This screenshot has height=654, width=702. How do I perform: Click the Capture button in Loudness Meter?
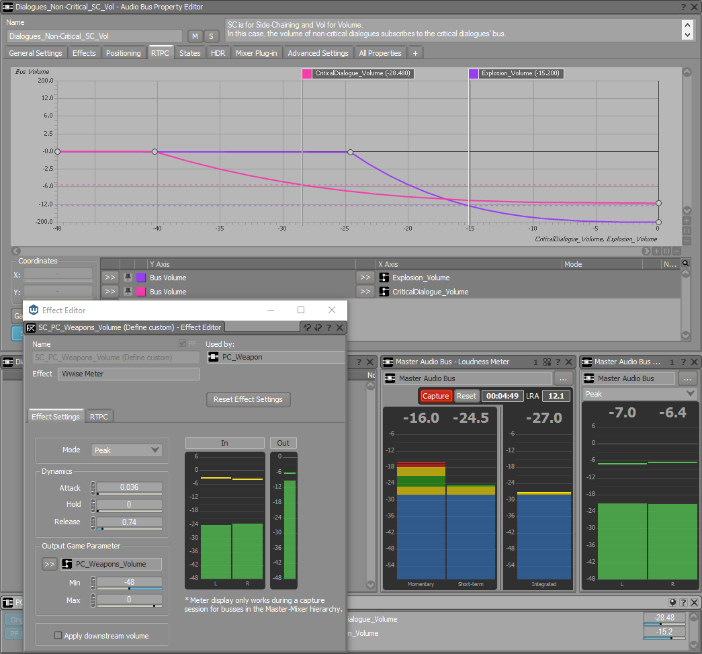[435, 396]
